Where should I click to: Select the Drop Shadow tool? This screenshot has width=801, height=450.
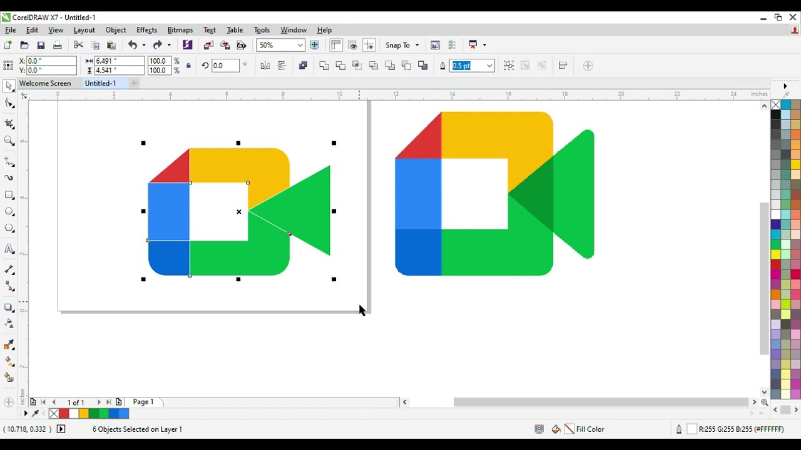pos(9,307)
